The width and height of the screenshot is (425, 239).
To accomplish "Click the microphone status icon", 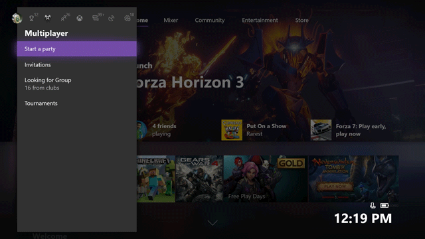I will click(x=373, y=205).
